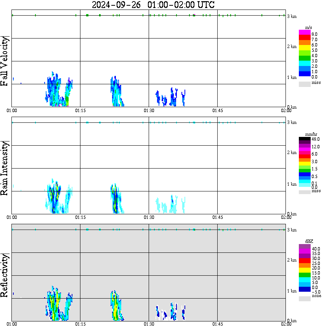This screenshot has width=324, height=331.
Task: Select the gray miss swatch in mm/hr legend
Action: (x=305, y=192)
